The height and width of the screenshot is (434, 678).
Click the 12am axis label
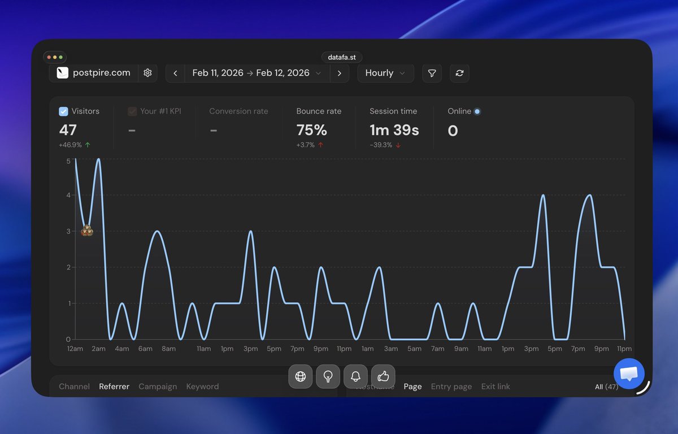point(75,349)
